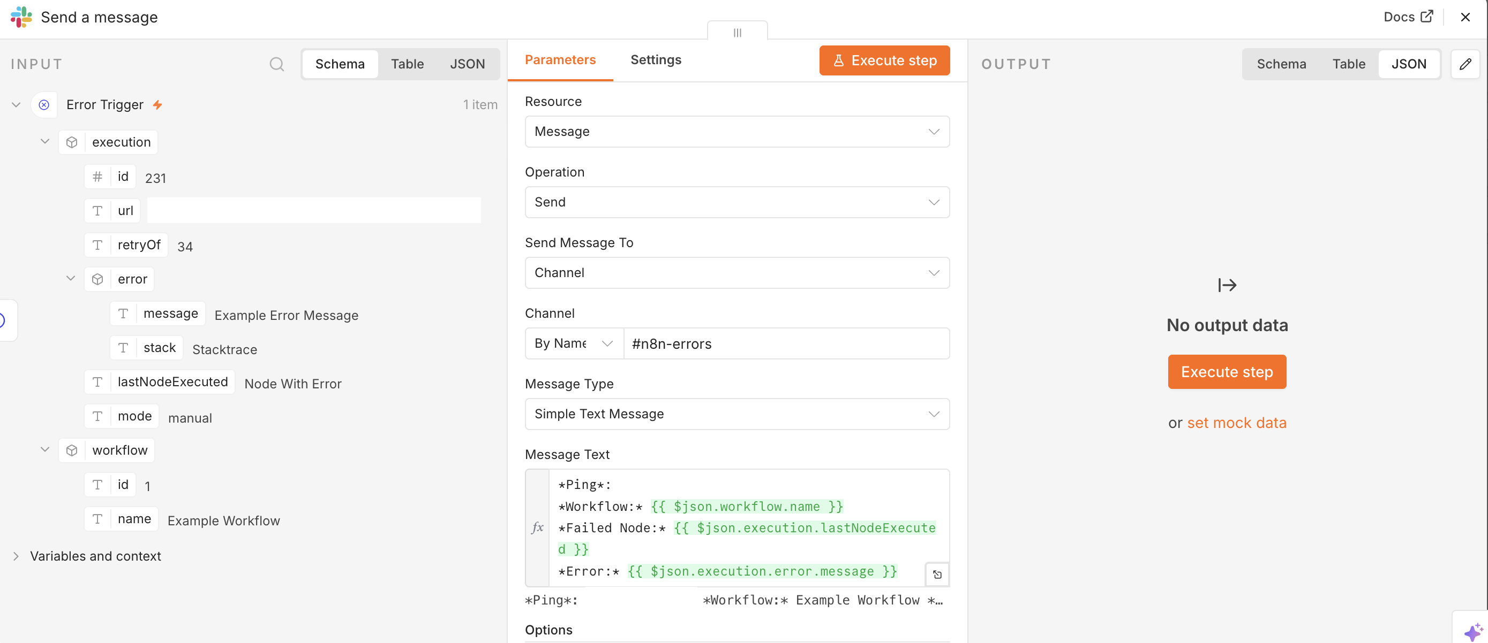The height and width of the screenshot is (643, 1488).
Task: Switch Input view to Schema
Action: click(340, 64)
